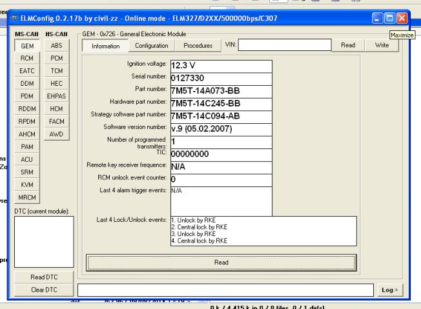The width and height of the screenshot is (421, 309).
Task: Select event 3. Unlock by RKE
Action: 193,234
